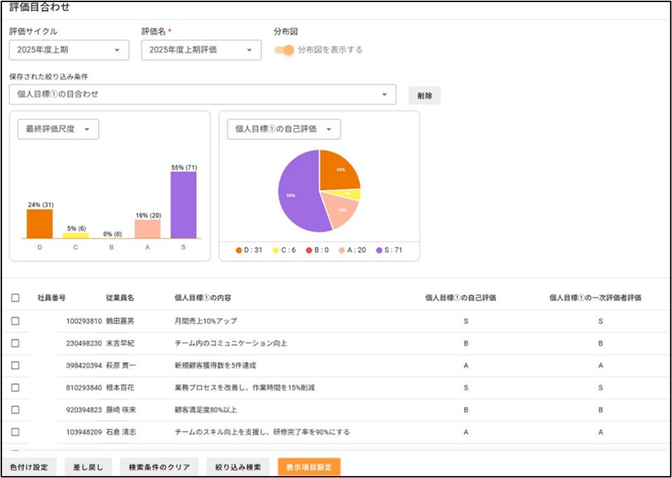Click goal text 顧客満足度80%以上
Screen dimensions: 672x478
click(x=206, y=410)
